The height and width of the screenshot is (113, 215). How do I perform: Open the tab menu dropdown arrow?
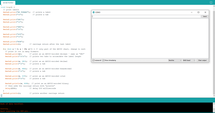[211, 2]
